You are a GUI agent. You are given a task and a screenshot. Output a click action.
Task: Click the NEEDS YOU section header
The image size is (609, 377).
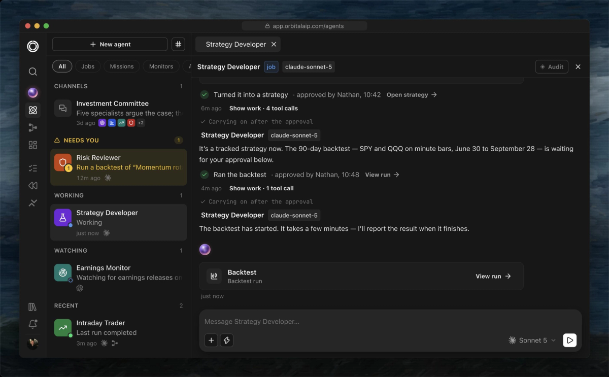pyautogui.click(x=81, y=140)
